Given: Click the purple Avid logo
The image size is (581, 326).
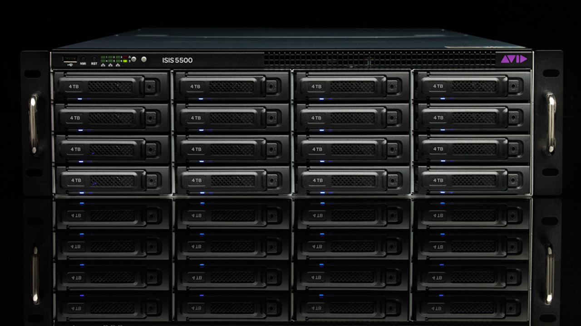Looking at the screenshot, I should (x=514, y=59).
